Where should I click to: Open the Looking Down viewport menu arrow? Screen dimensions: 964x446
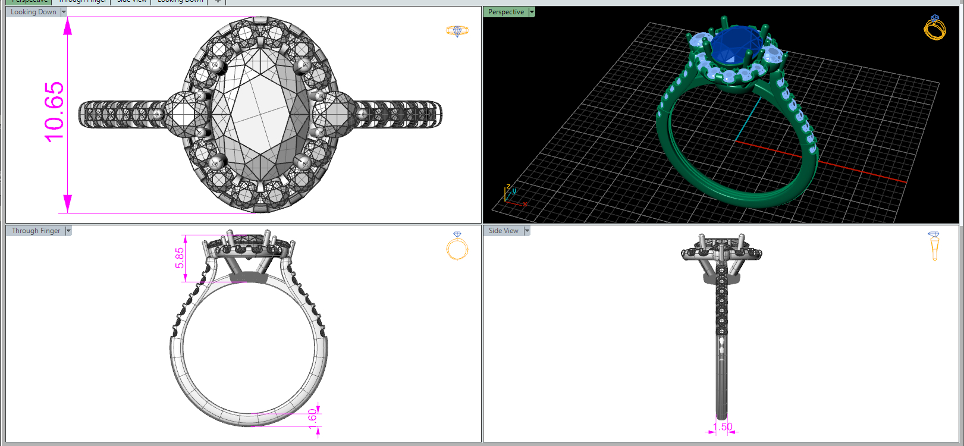point(64,12)
